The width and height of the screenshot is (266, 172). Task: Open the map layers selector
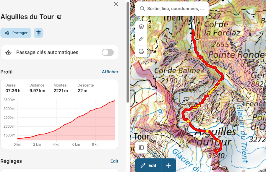pos(141,27)
